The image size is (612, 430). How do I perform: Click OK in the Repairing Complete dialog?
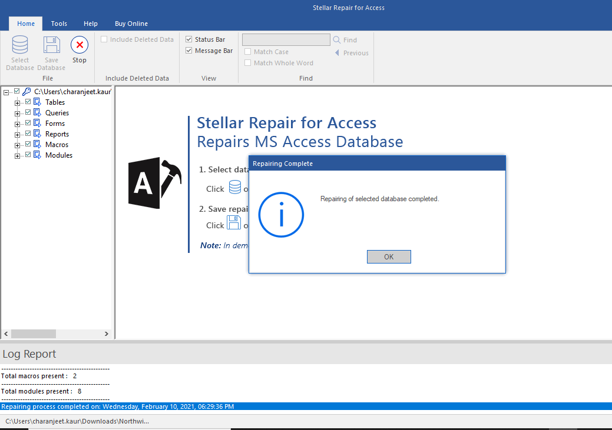click(x=389, y=256)
